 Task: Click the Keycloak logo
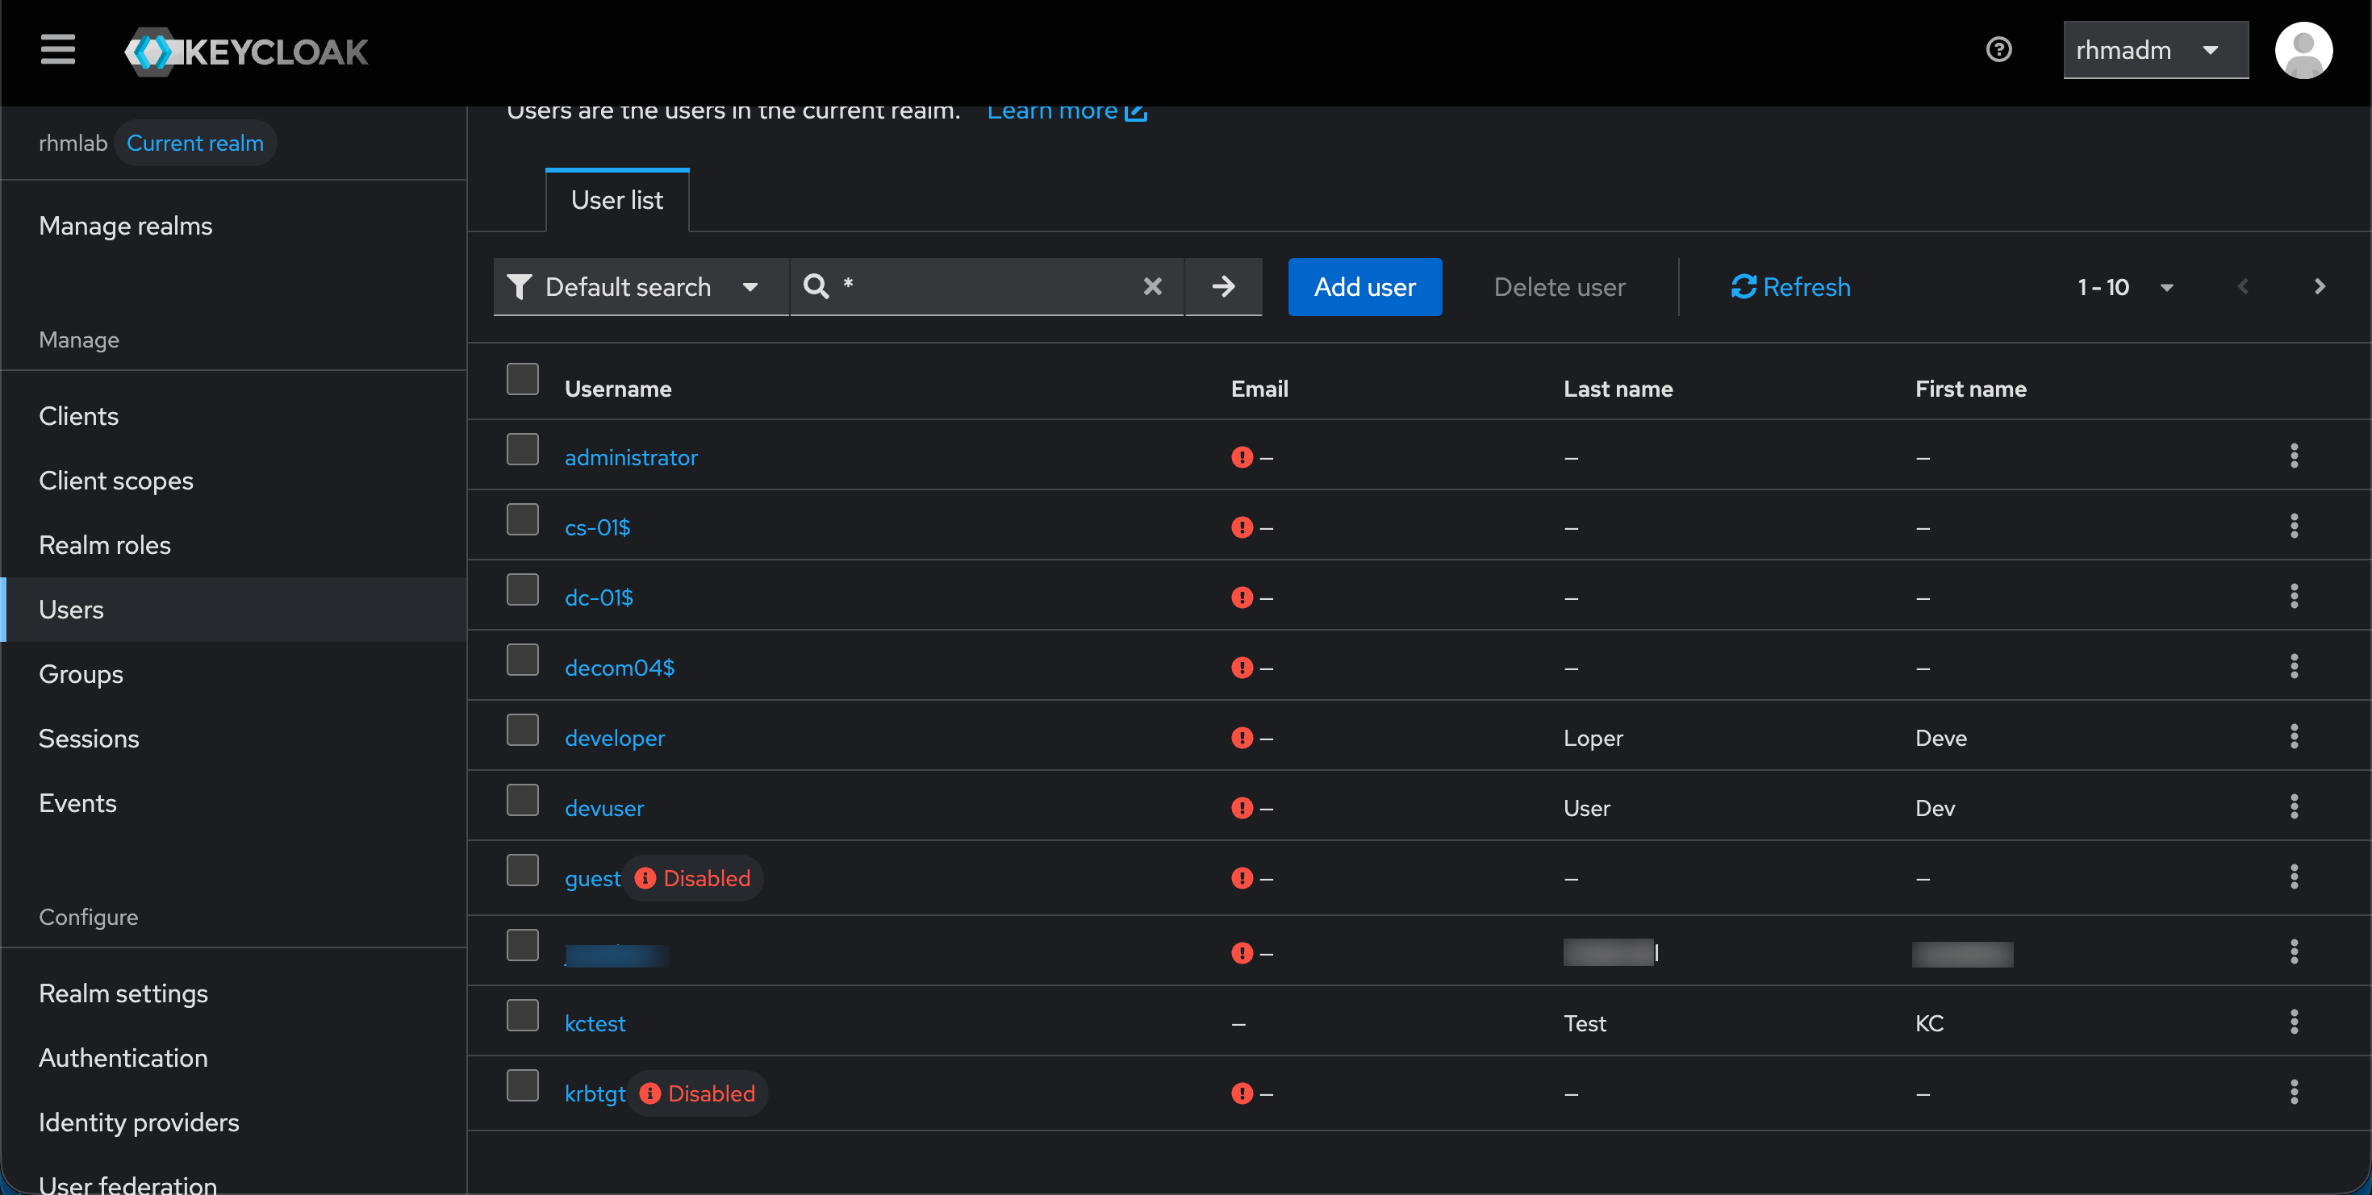point(245,52)
